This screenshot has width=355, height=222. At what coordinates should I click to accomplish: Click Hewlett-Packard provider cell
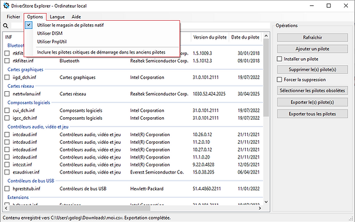click(147, 189)
